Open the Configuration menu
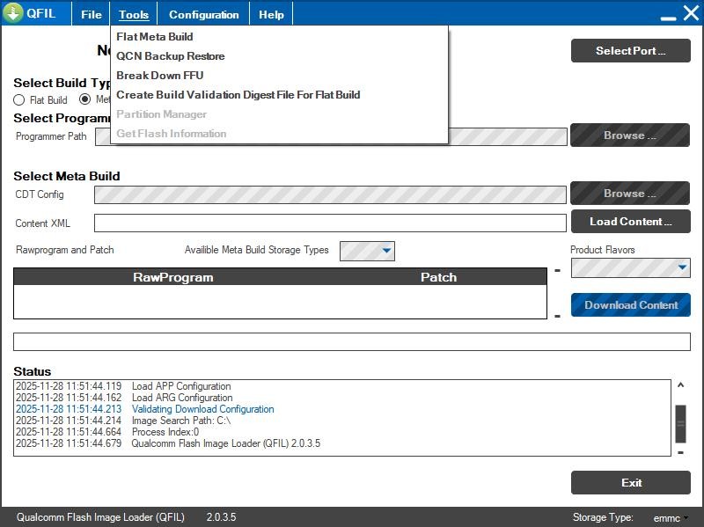This screenshot has width=704, height=527. click(x=203, y=14)
